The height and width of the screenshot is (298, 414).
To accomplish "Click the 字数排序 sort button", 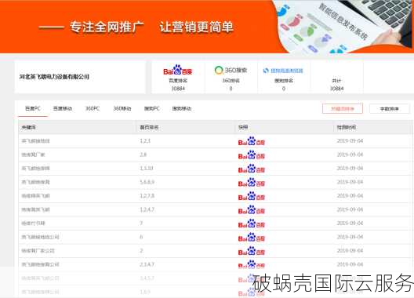I will pyautogui.click(x=390, y=108).
